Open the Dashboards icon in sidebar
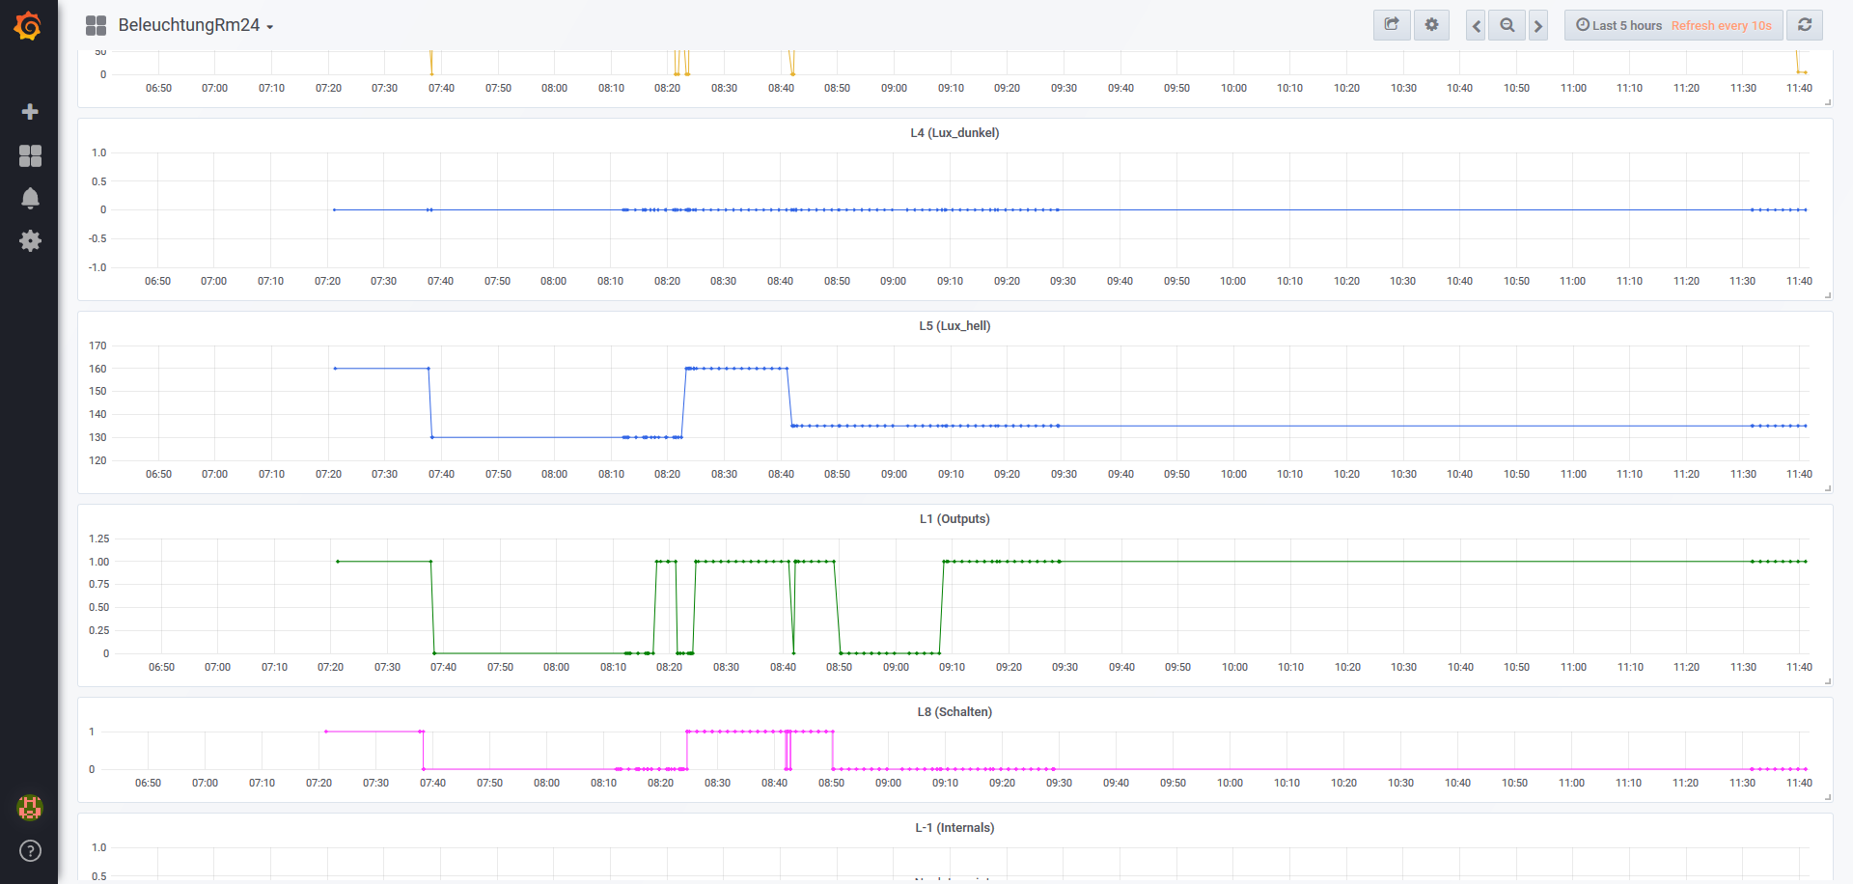 click(x=30, y=155)
